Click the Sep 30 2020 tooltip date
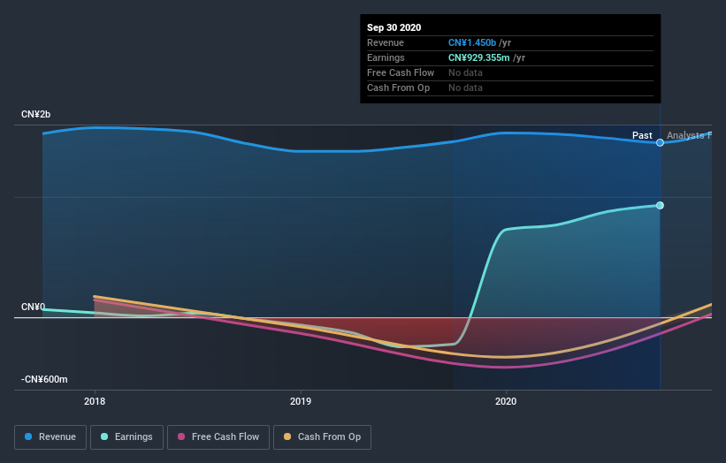Viewport: 726px width, 463px height. pos(394,27)
